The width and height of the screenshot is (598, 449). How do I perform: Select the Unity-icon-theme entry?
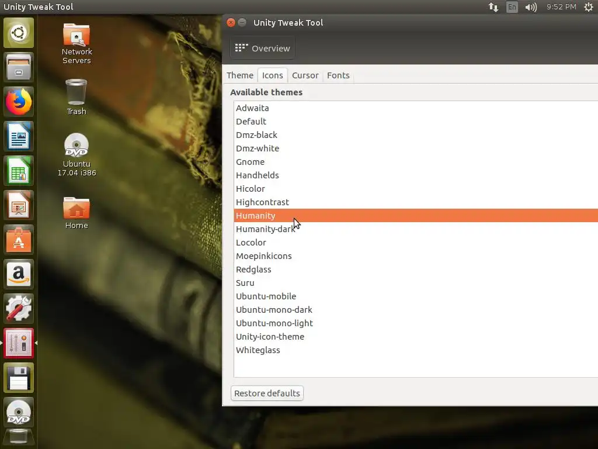click(x=416, y=337)
